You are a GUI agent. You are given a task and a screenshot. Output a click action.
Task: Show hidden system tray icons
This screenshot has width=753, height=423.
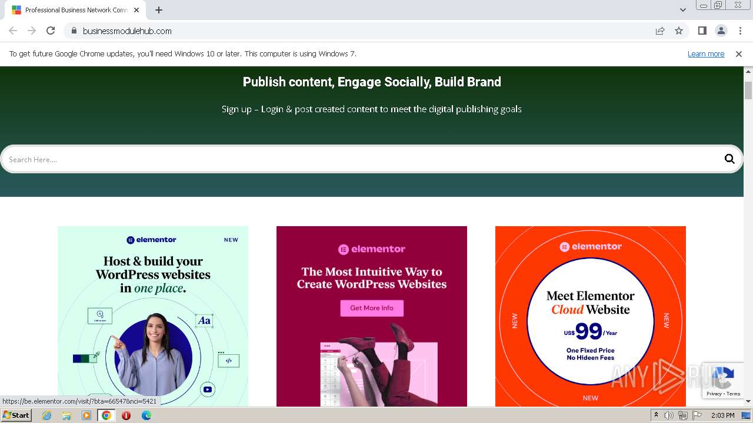click(656, 415)
